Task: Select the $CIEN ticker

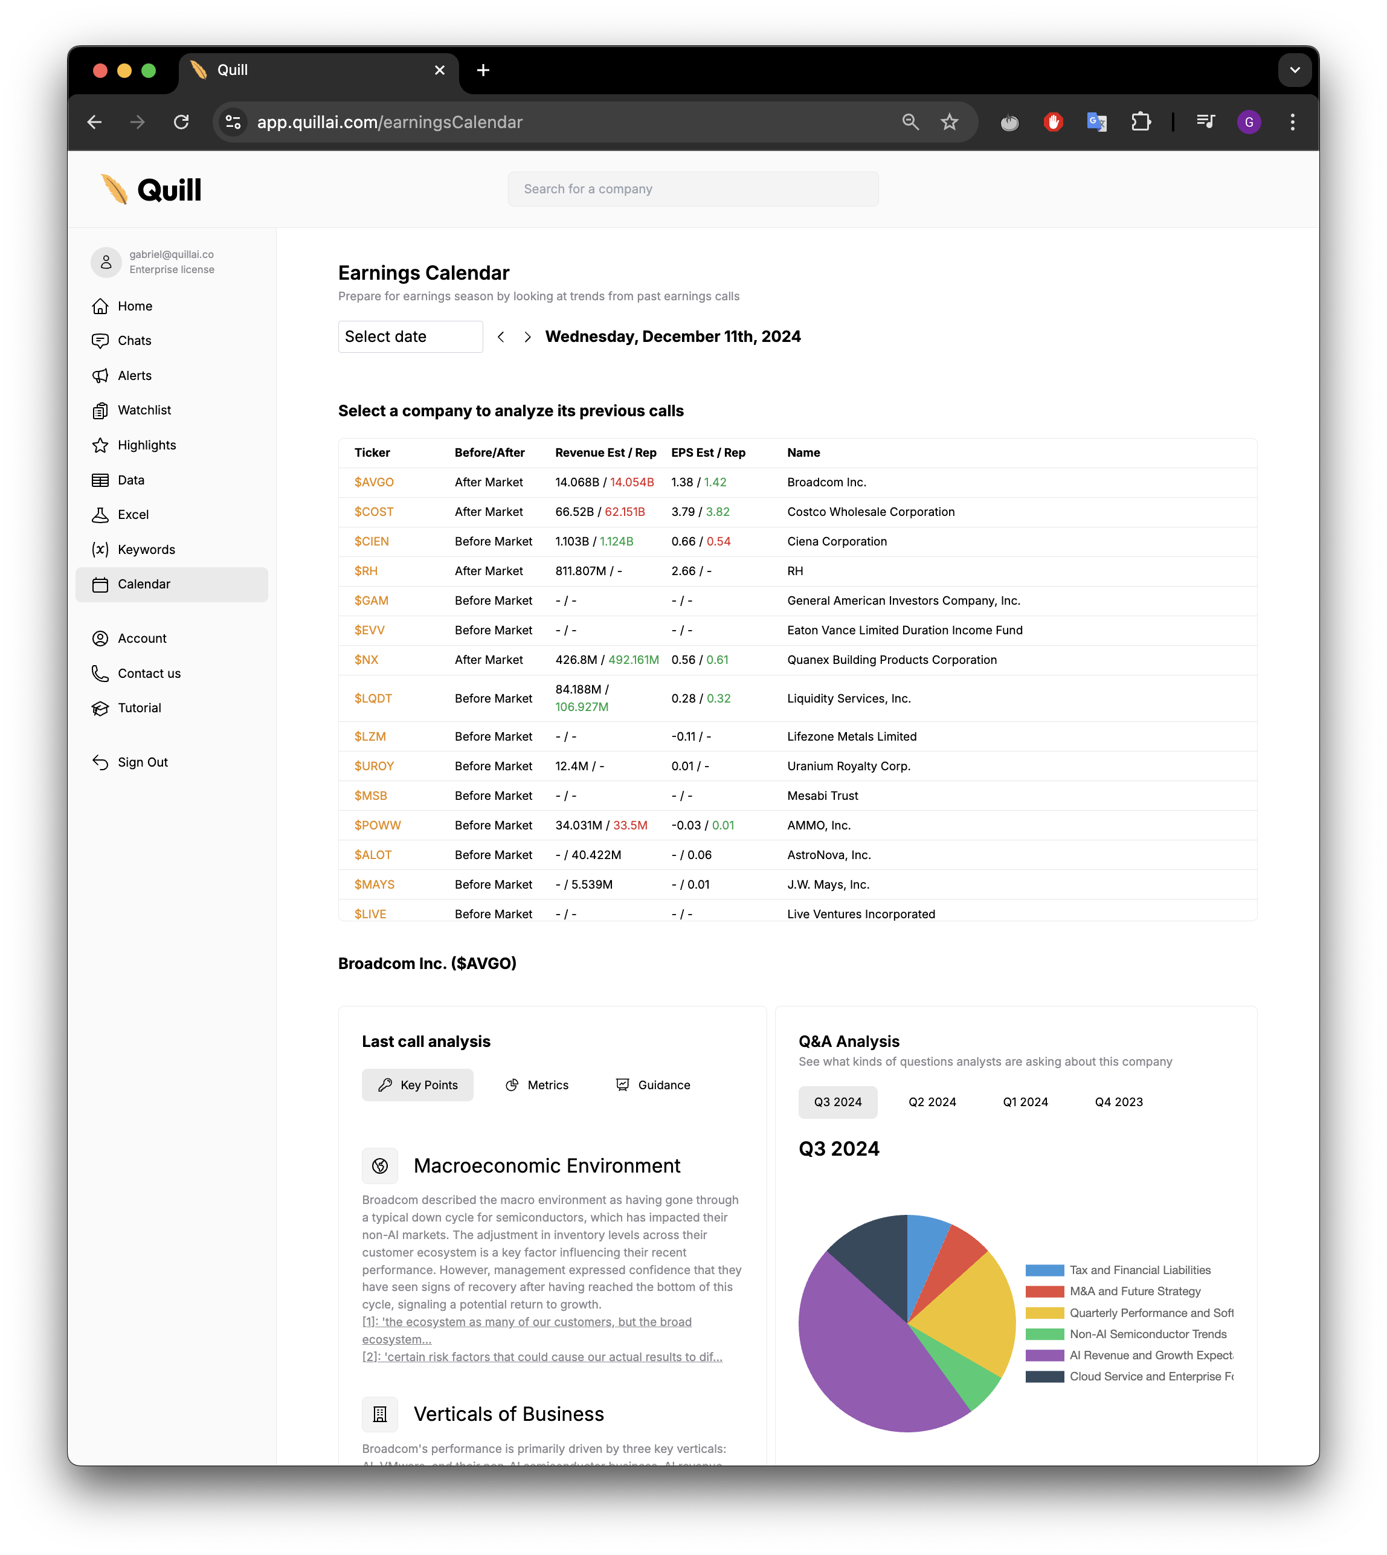Action: tap(371, 542)
